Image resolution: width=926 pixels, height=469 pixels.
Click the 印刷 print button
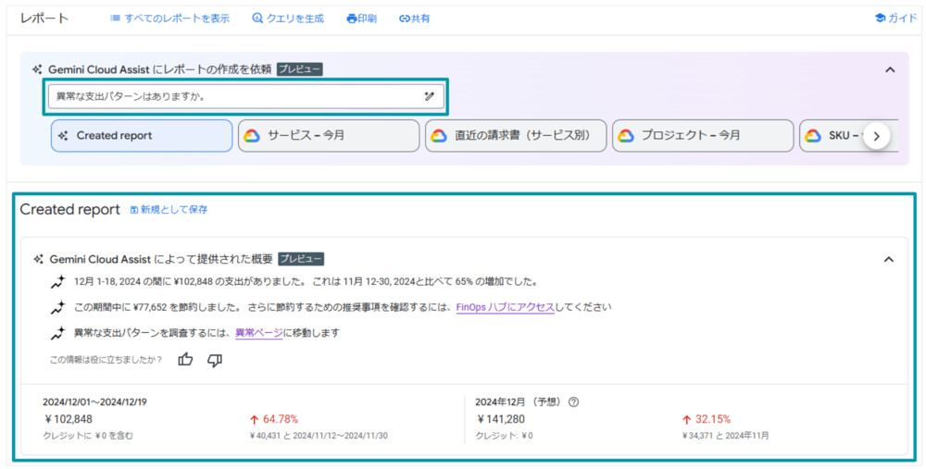(361, 19)
